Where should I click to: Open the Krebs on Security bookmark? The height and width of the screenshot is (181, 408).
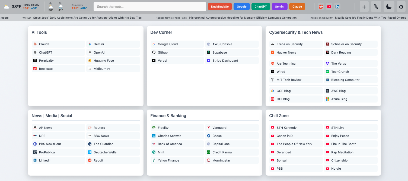(x=289, y=44)
